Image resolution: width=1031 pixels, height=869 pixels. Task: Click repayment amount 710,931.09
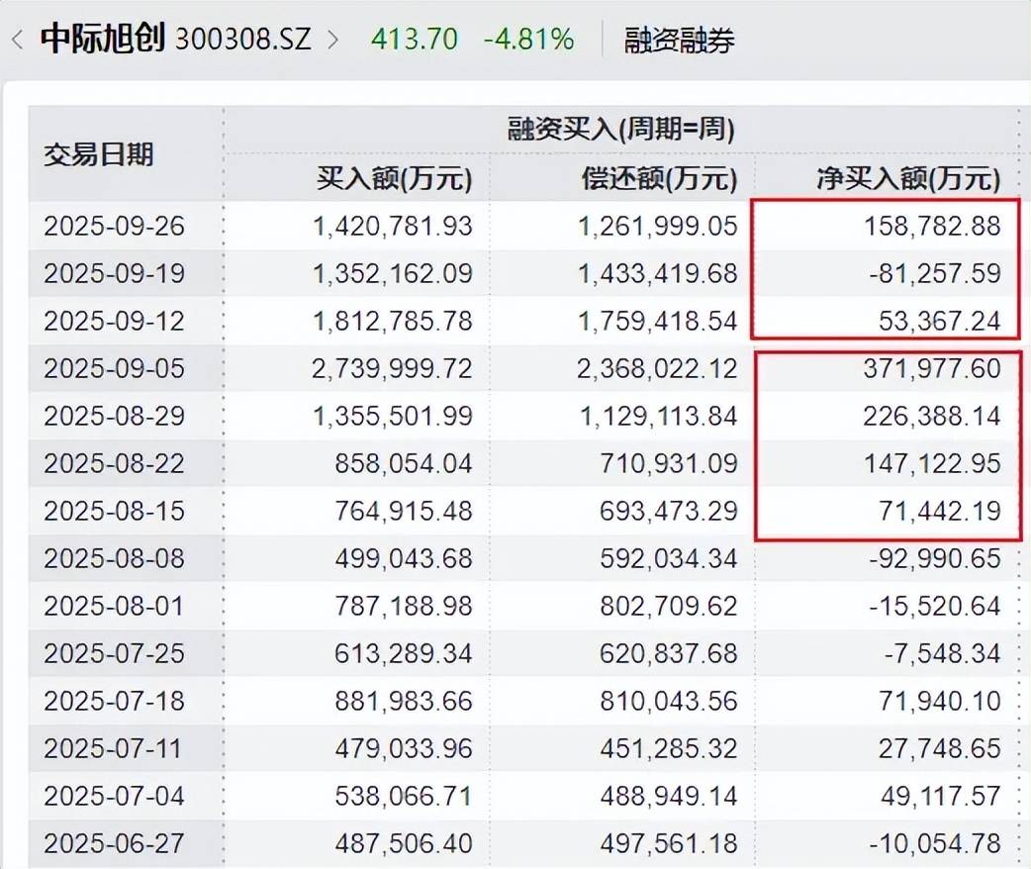pyautogui.click(x=669, y=464)
